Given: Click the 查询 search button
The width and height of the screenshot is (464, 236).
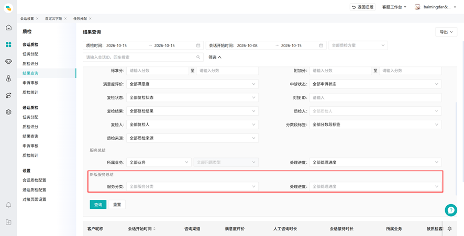Looking at the screenshot, I should [98, 205].
